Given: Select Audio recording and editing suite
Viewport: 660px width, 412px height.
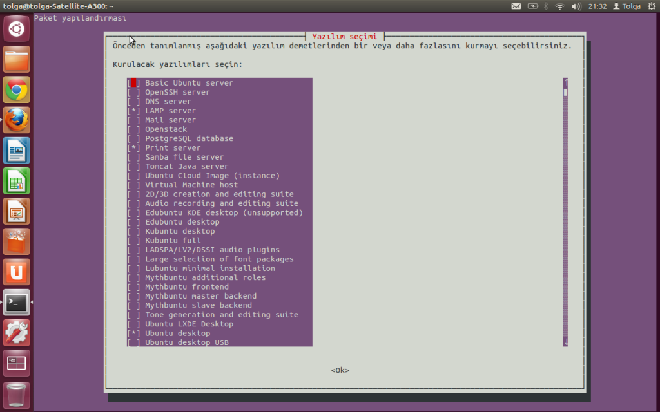Looking at the screenshot, I should point(222,203).
